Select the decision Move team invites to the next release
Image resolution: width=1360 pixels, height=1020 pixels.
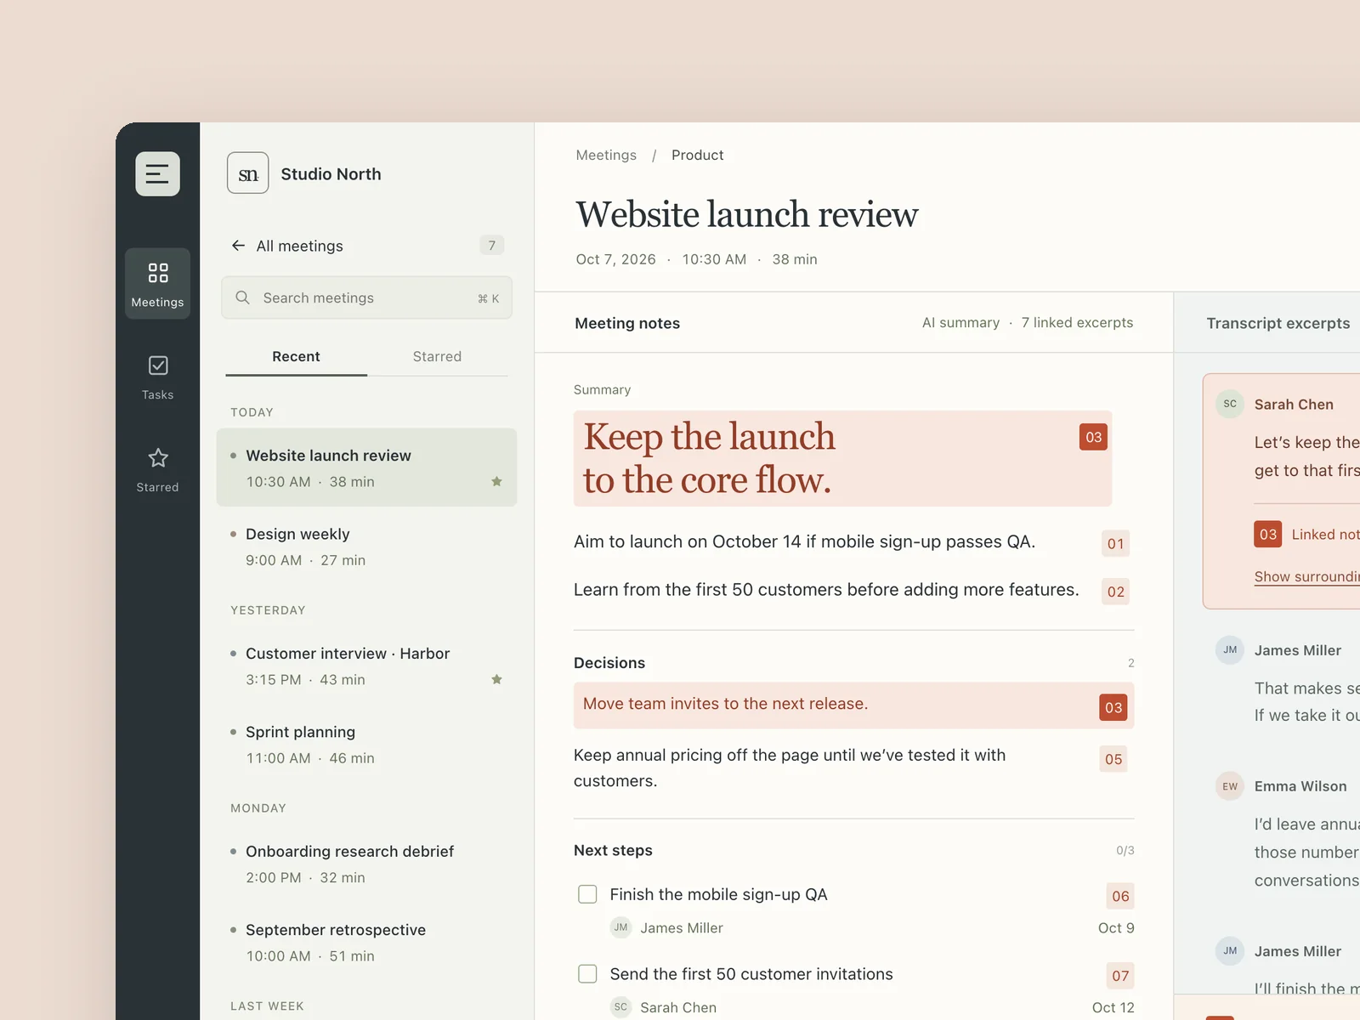[853, 705]
